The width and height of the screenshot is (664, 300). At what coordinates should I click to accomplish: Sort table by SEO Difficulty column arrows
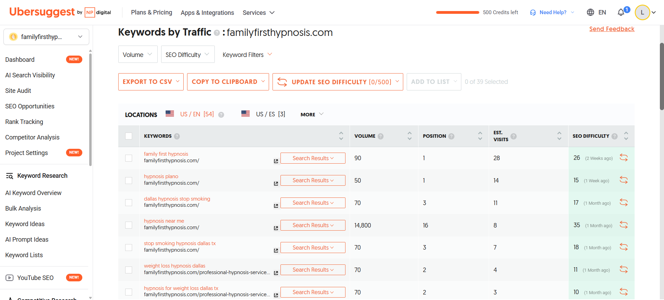626,136
